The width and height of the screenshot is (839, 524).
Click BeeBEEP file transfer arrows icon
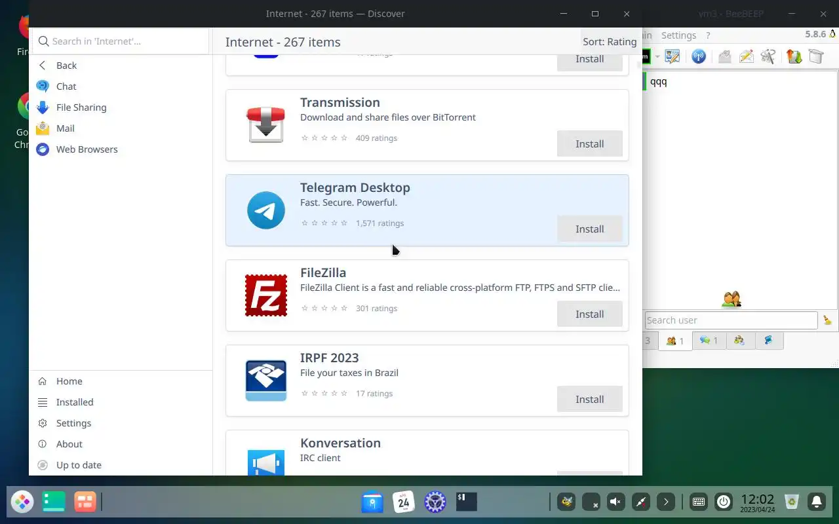(x=794, y=56)
